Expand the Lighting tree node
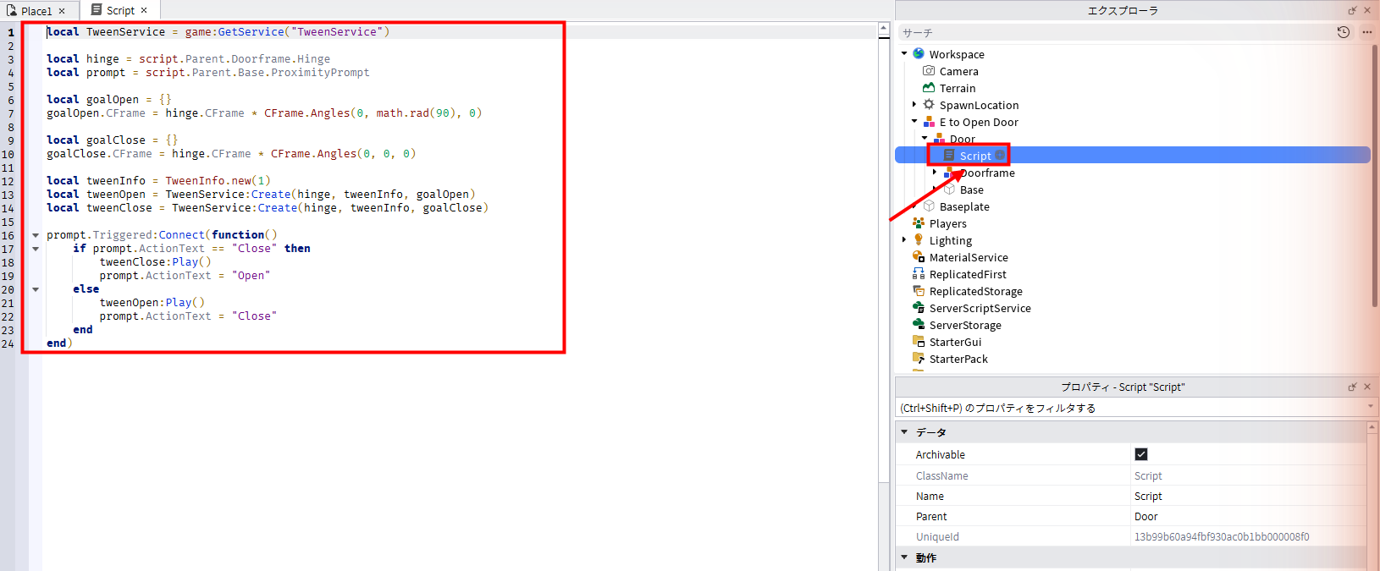This screenshot has height=571, width=1380. point(904,240)
